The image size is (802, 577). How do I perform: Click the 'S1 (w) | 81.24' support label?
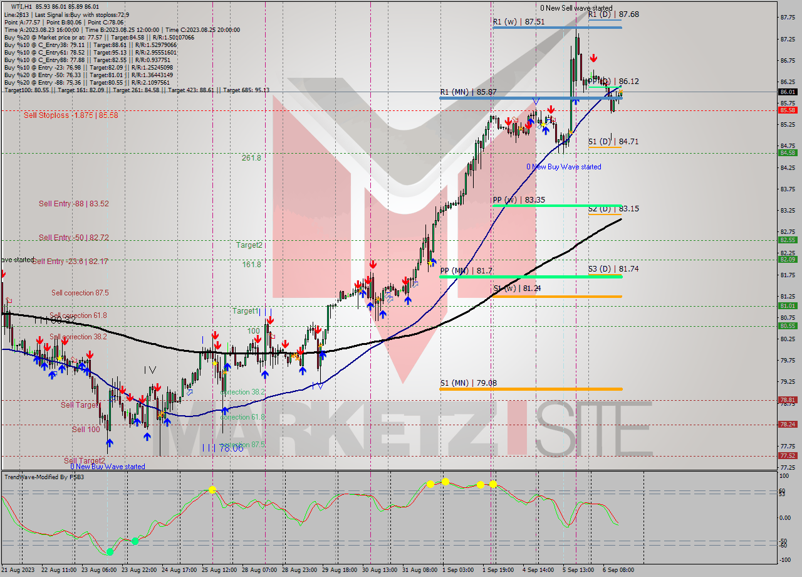pos(517,288)
